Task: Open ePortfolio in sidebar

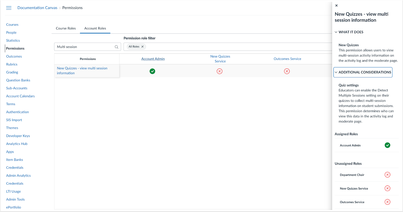Action: tap(14, 207)
